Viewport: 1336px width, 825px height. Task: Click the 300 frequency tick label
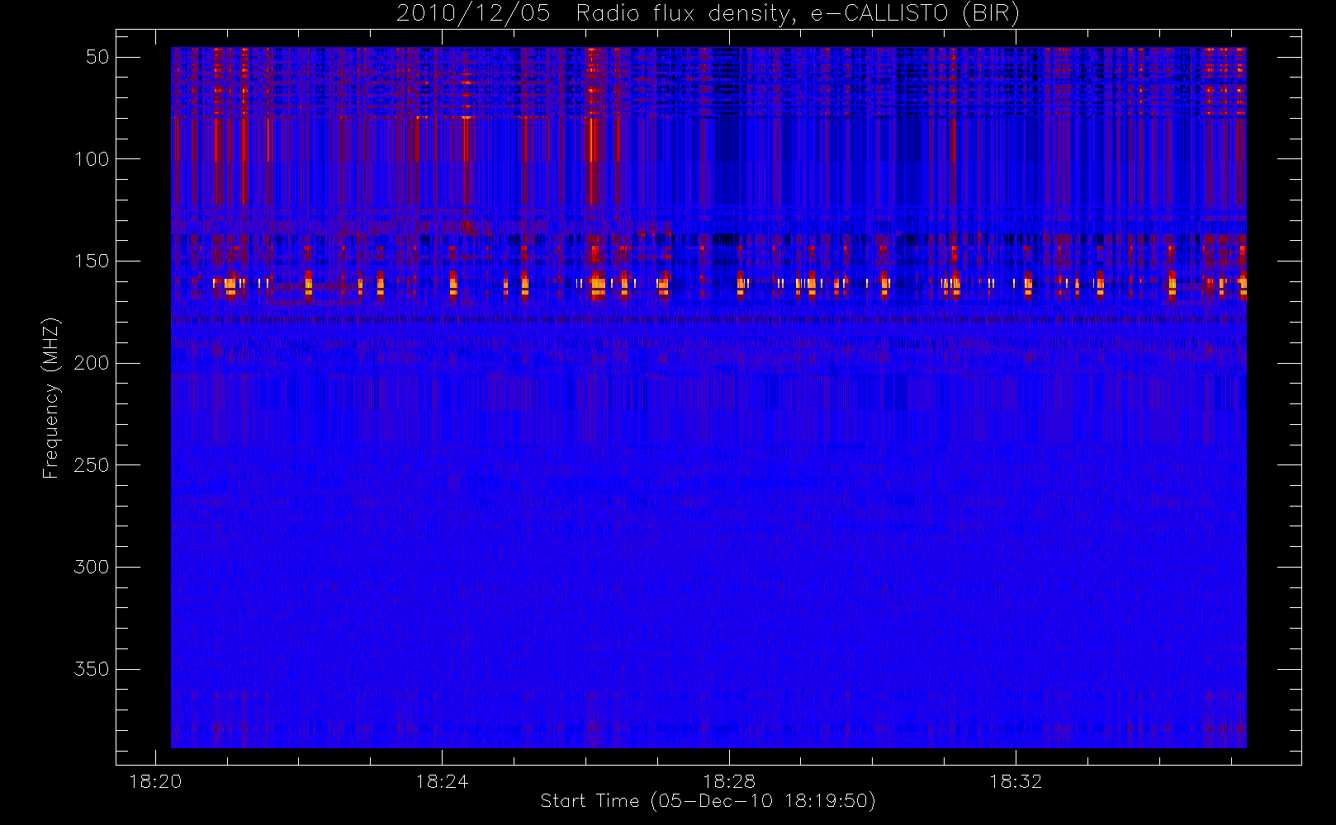click(x=92, y=567)
